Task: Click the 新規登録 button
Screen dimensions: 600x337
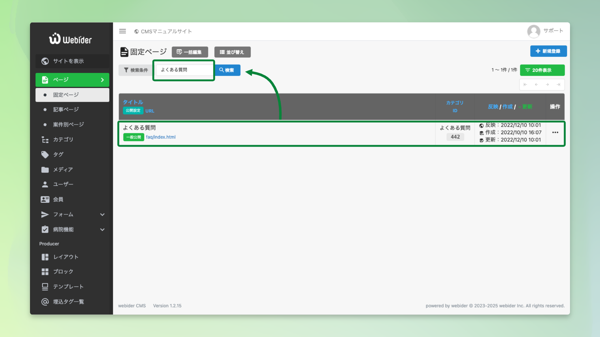Action: pyautogui.click(x=548, y=51)
